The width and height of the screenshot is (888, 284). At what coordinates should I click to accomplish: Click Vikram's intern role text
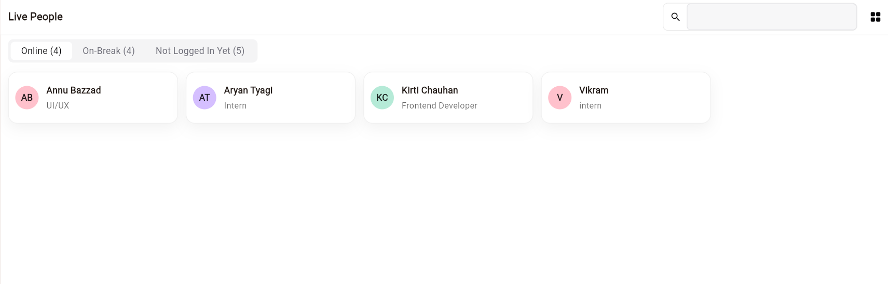coord(590,106)
